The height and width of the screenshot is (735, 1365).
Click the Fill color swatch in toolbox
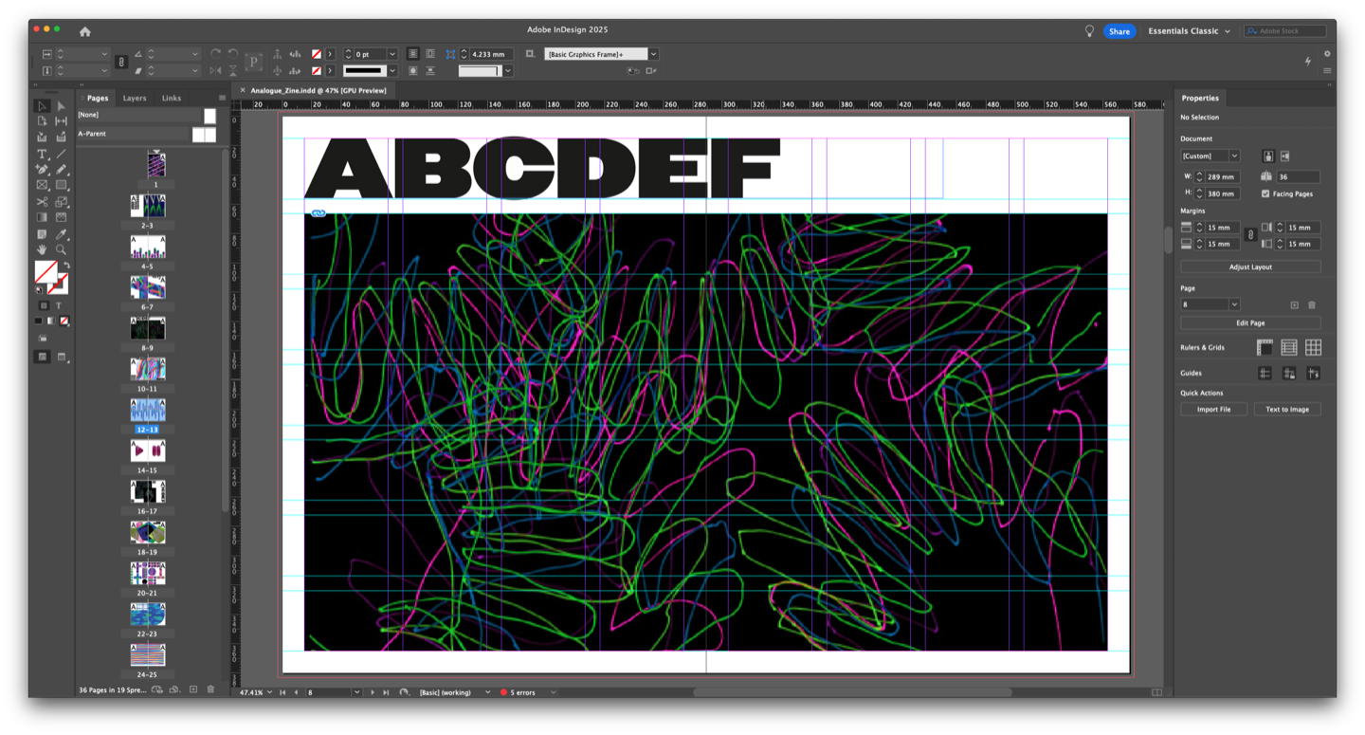[x=45, y=272]
